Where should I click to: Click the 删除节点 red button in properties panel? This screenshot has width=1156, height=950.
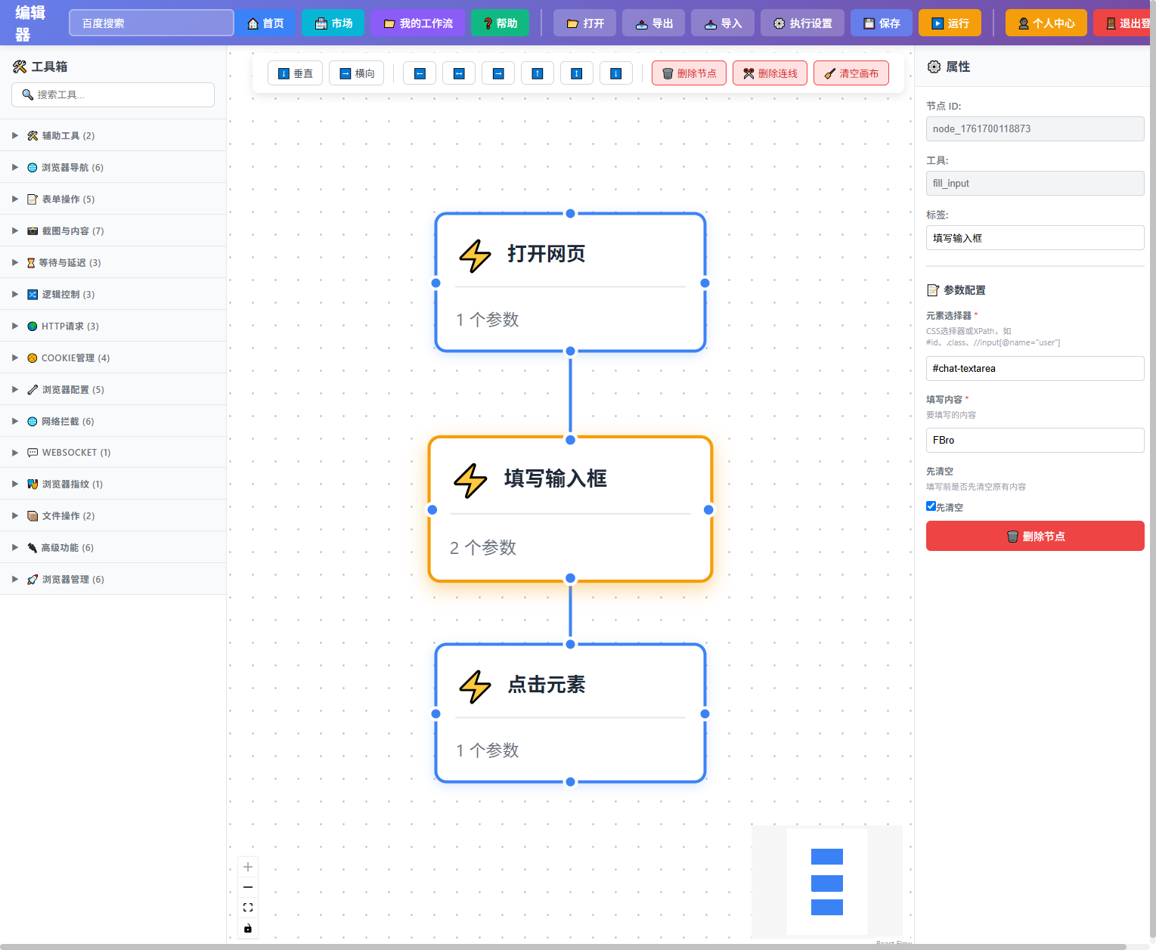tap(1034, 536)
